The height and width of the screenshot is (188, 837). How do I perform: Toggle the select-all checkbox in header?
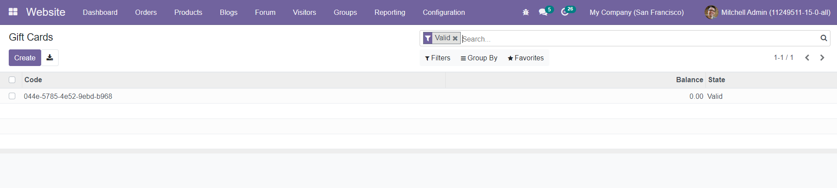[x=12, y=80]
